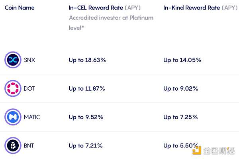Click MATIC in-CEL rate Up to 9.52%

click(86, 117)
